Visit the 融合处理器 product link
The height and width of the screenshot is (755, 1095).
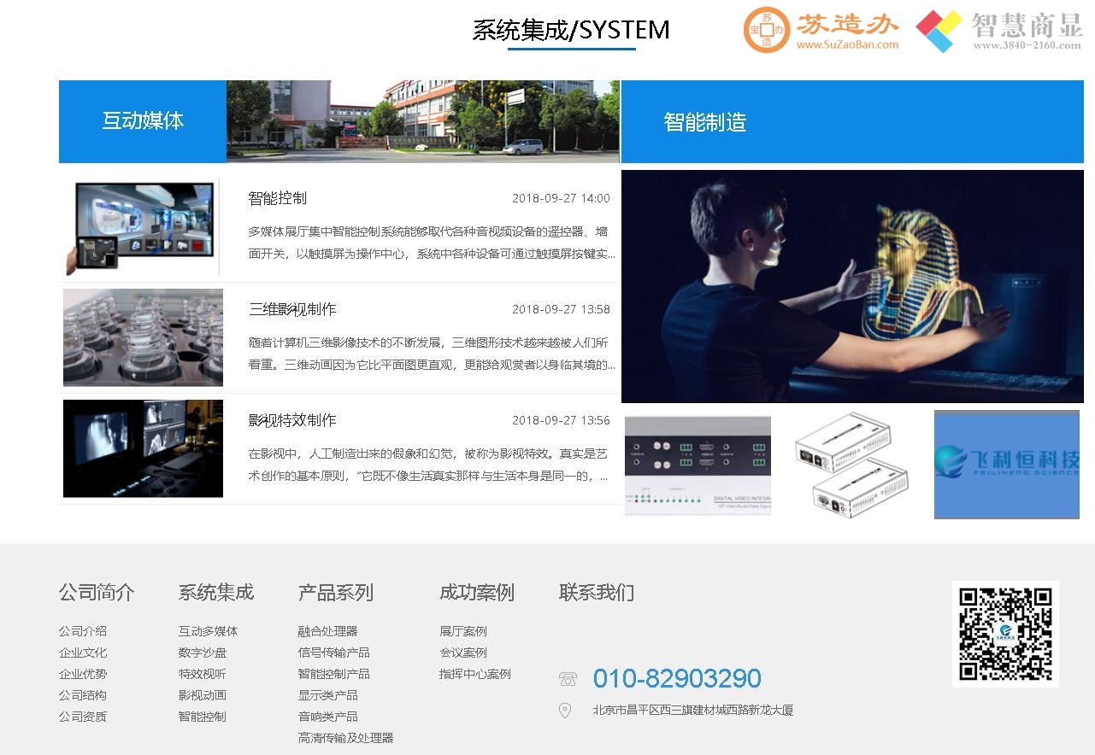(328, 631)
